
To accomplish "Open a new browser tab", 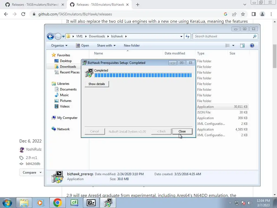I will (138, 5).
